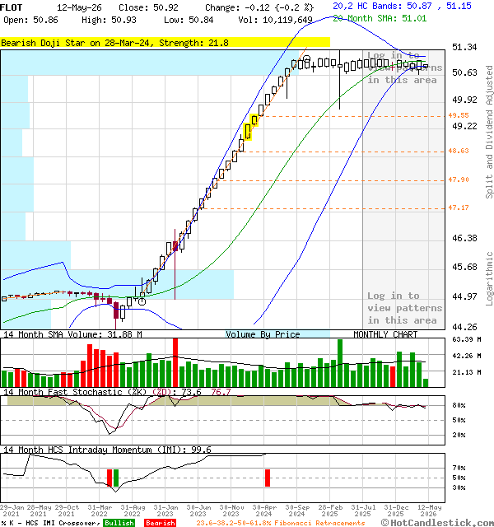Click the 47.17 Fibonacci level label
The width and height of the screenshot is (494, 527).
pos(459,208)
